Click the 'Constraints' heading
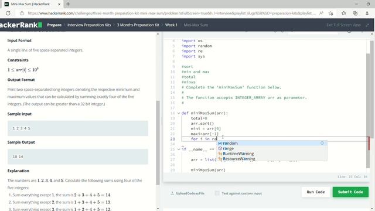 (18, 60)
